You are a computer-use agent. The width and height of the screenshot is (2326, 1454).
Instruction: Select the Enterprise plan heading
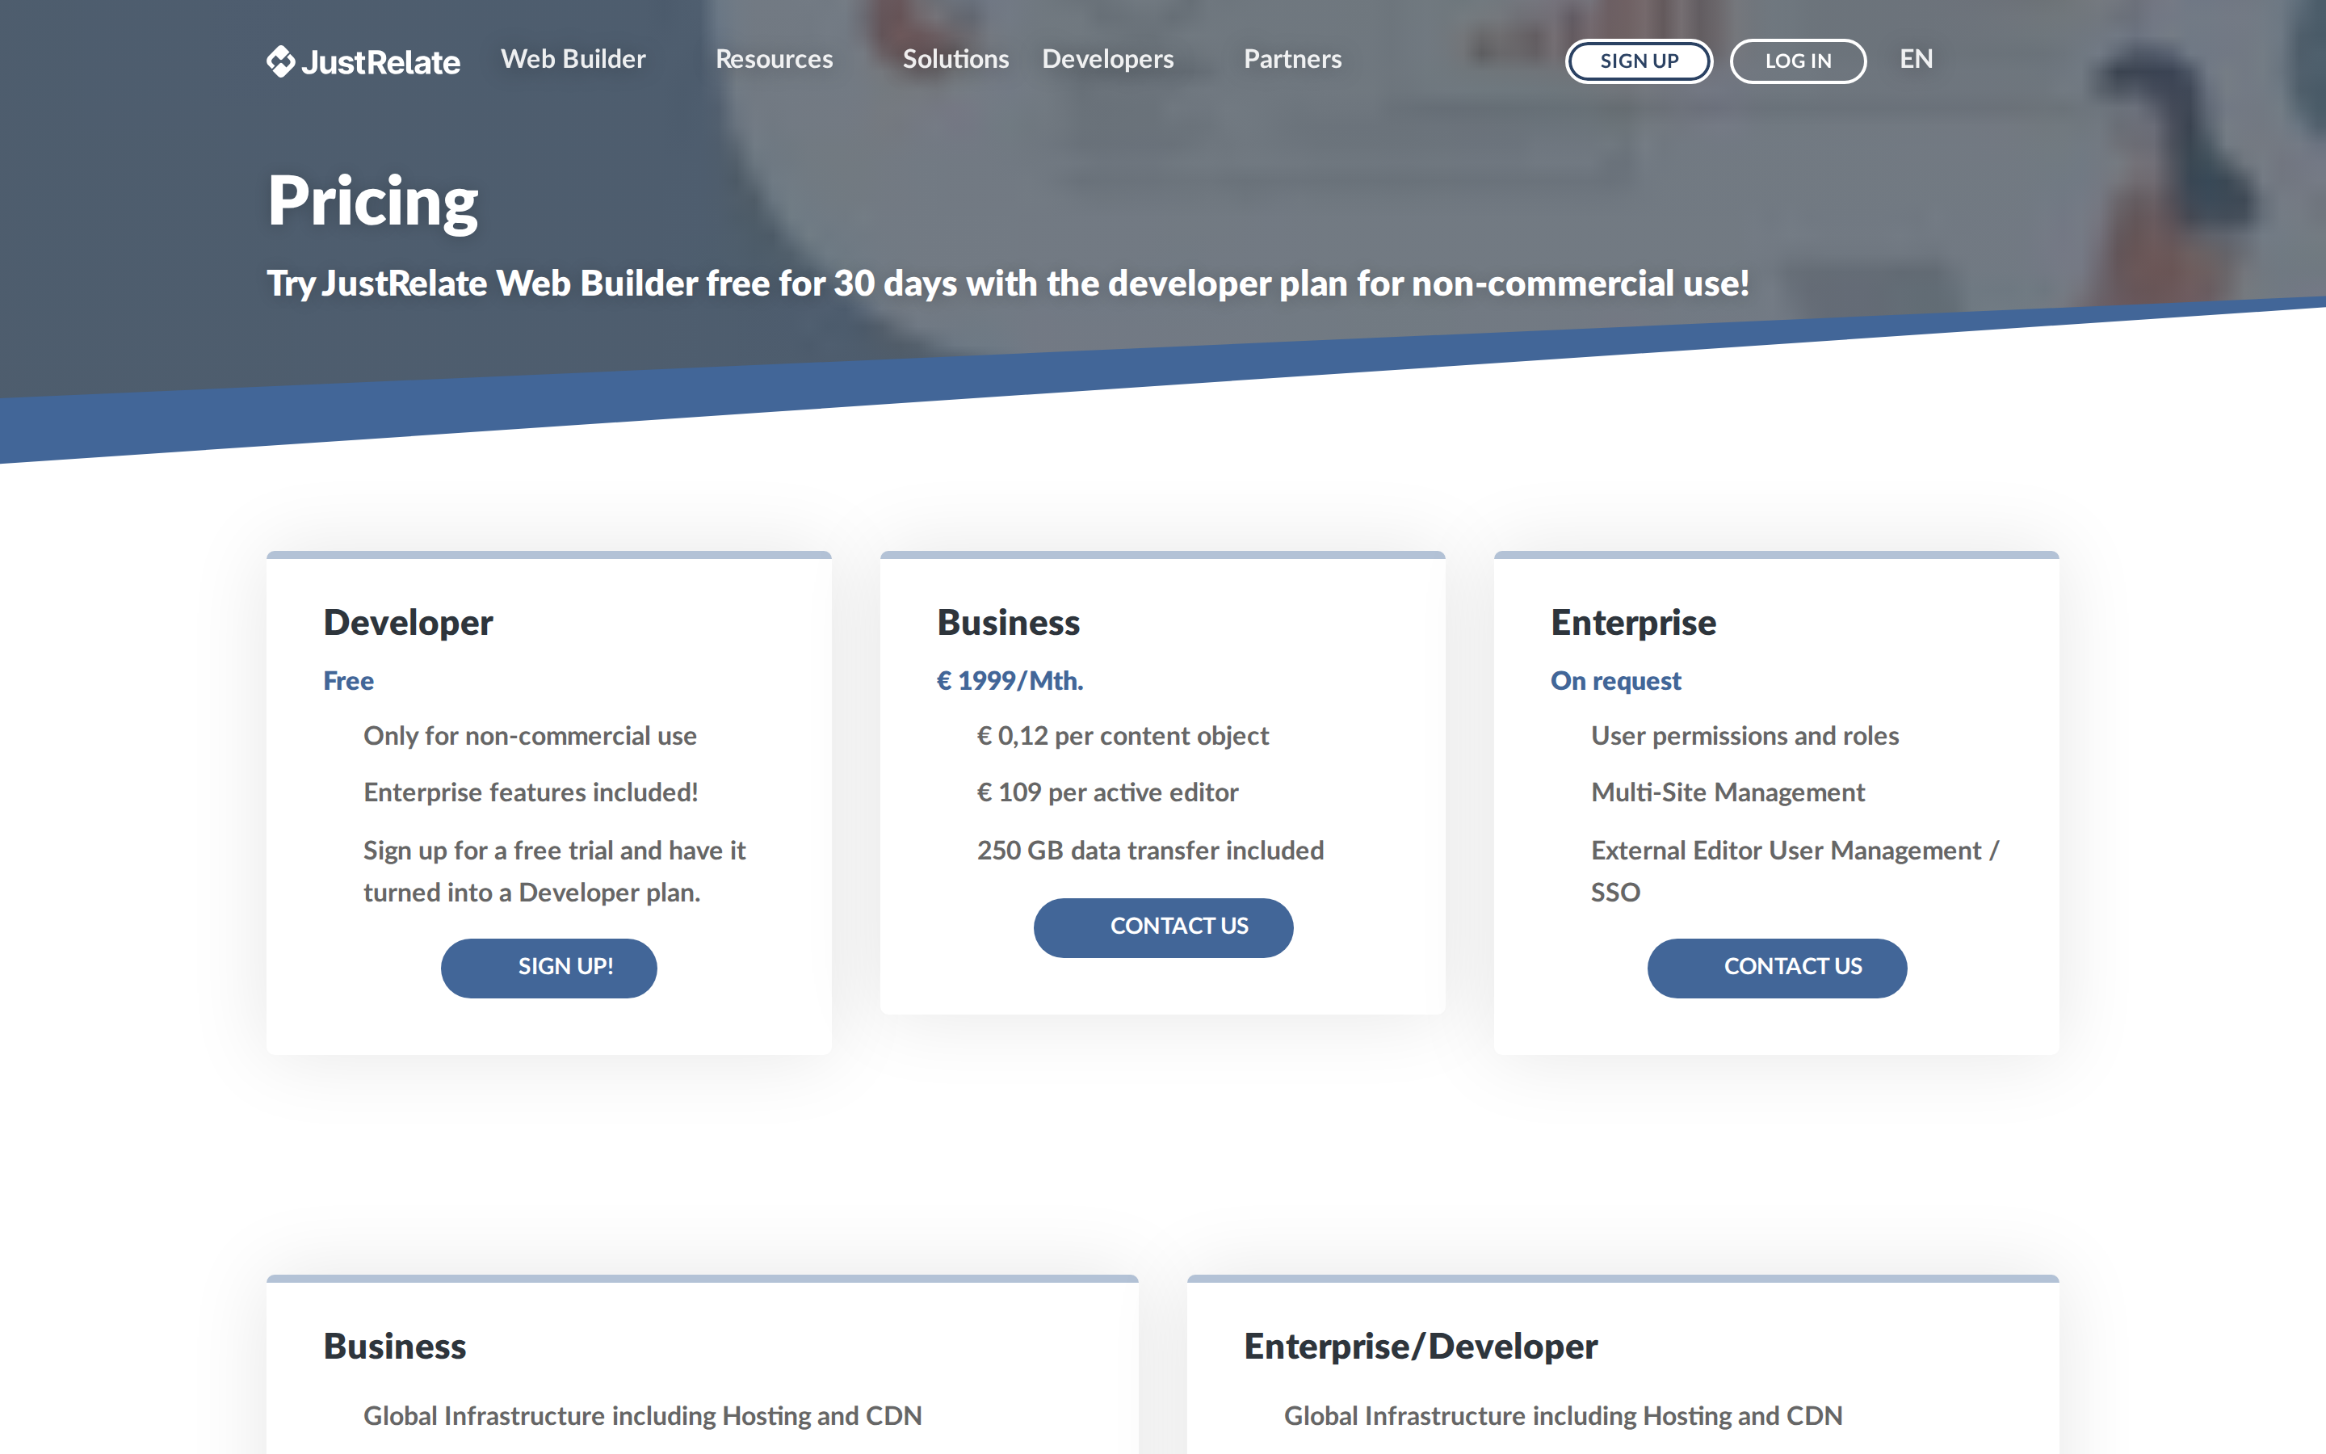tap(1633, 622)
